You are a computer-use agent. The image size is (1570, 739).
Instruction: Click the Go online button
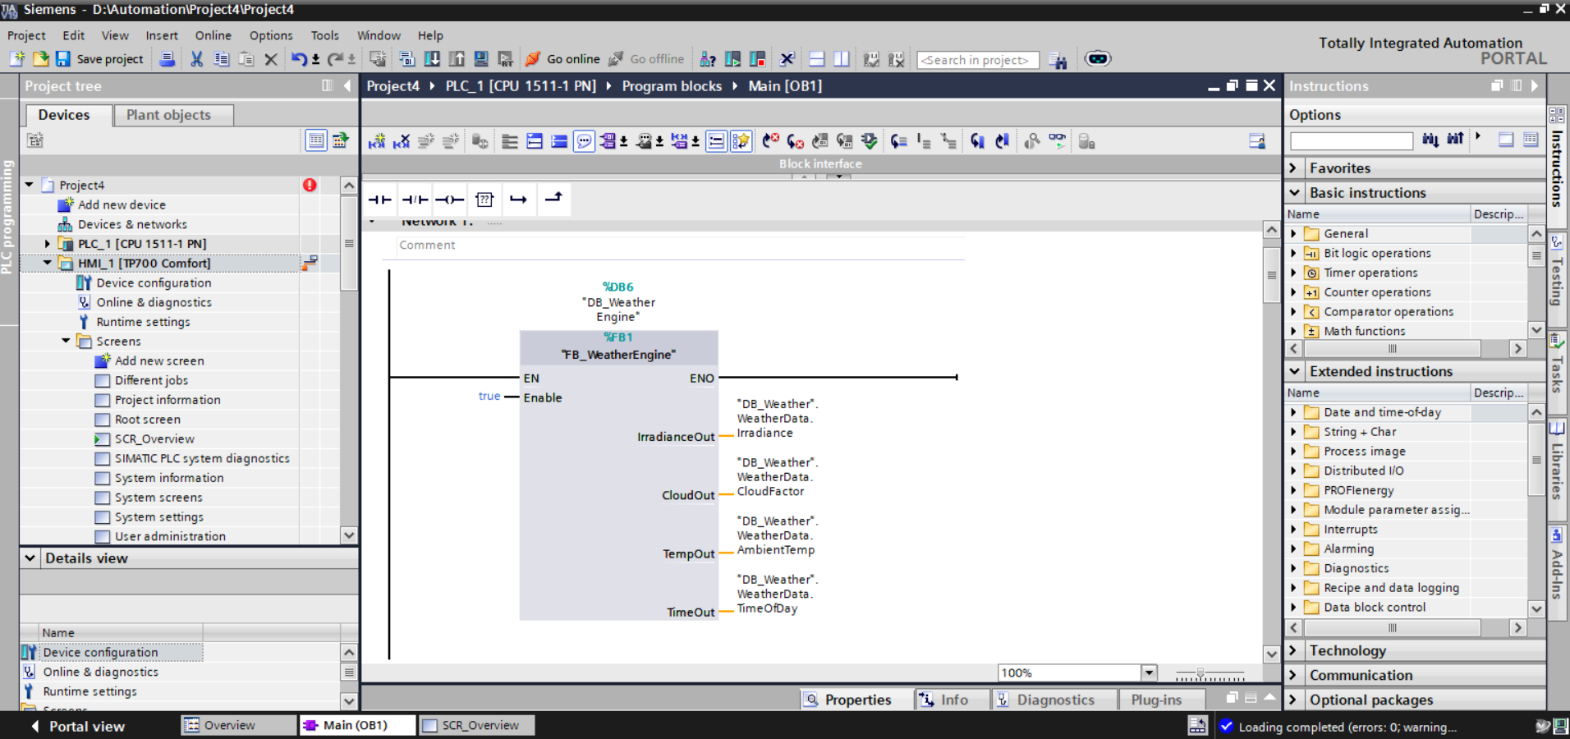563,58
